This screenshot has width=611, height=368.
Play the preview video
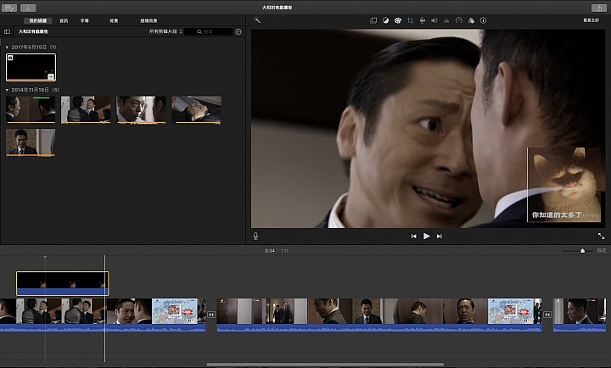click(427, 236)
